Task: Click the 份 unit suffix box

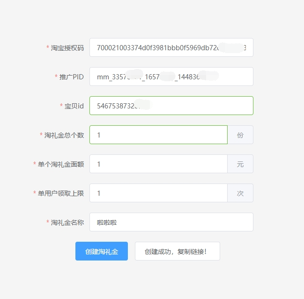Action: pyautogui.click(x=240, y=135)
